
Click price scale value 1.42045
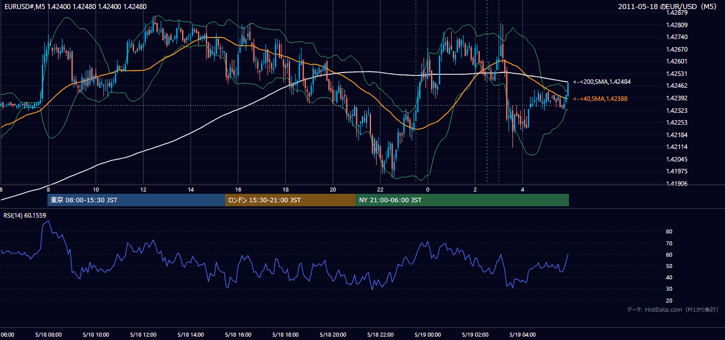[x=677, y=159]
